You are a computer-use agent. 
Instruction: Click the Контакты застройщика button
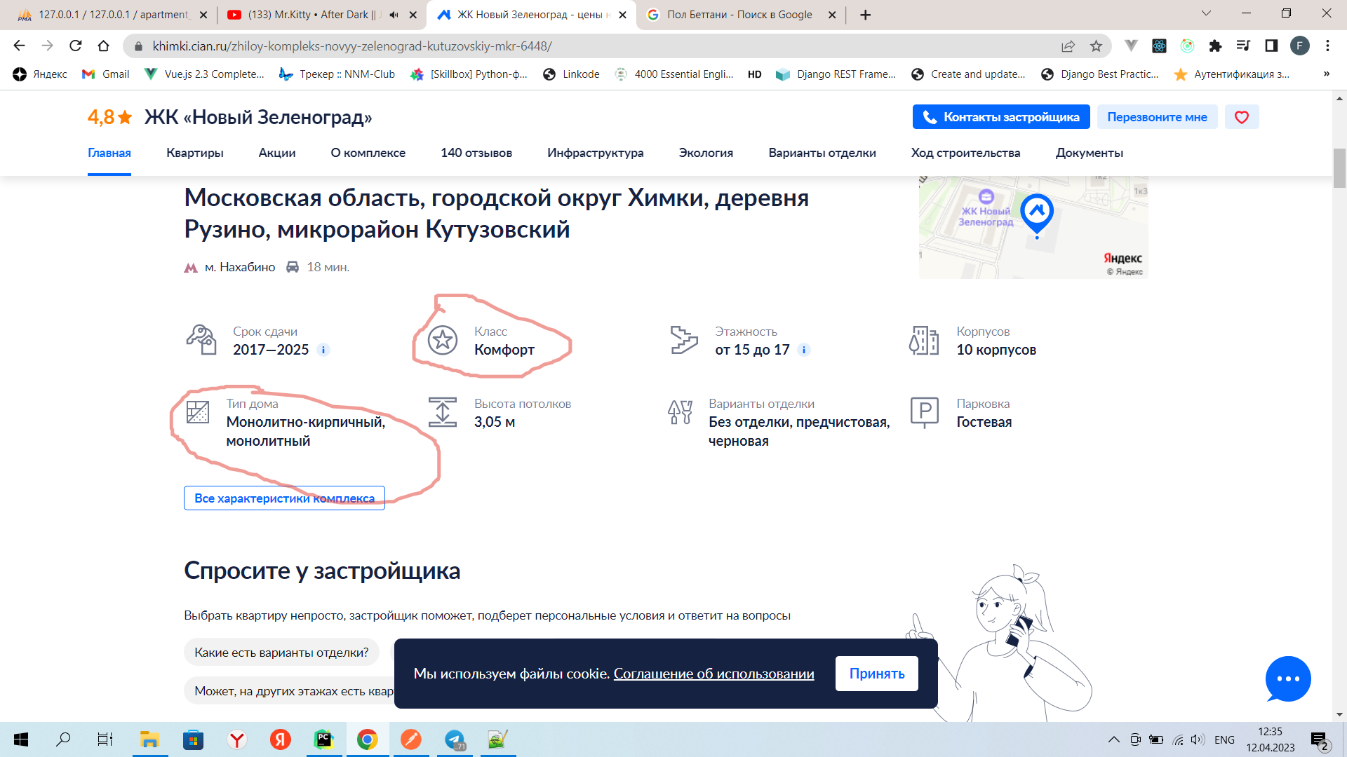pyautogui.click(x=1000, y=117)
